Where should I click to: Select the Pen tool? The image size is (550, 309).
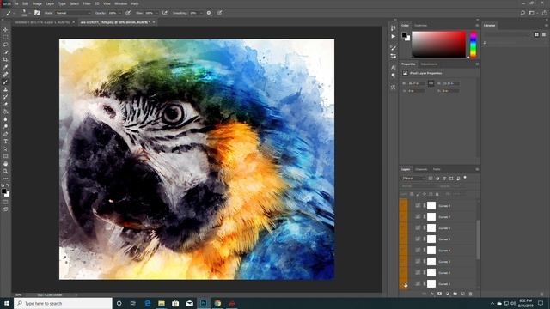pos(5,134)
